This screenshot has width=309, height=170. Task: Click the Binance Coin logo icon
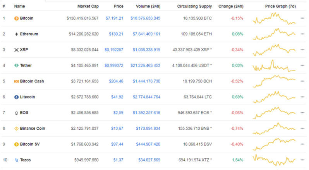coord(16,129)
